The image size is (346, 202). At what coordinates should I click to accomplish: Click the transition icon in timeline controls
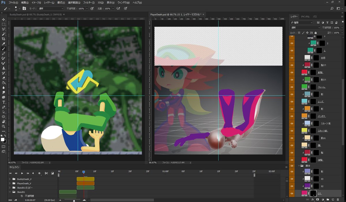coord(52,173)
